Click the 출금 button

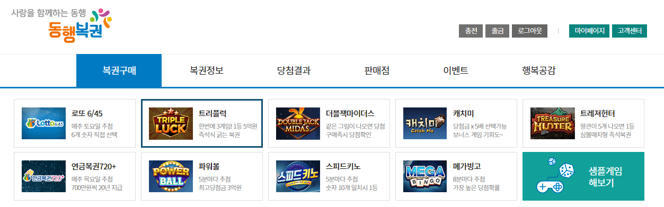point(497,31)
